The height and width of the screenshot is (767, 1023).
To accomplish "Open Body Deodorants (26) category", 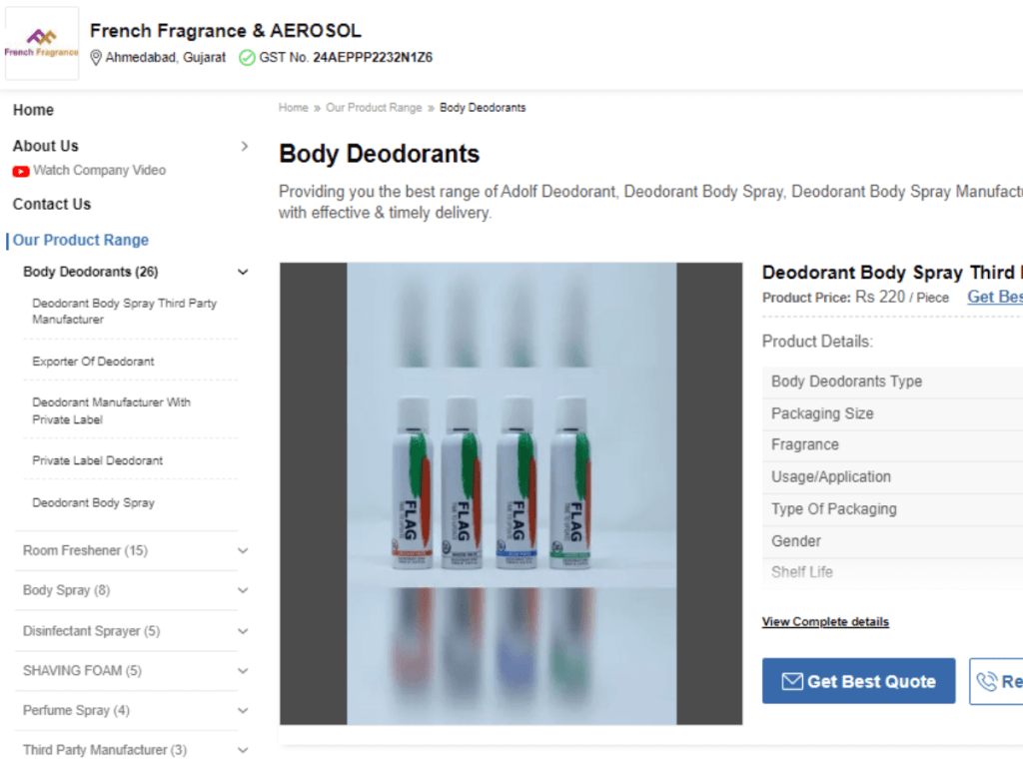I will tap(91, 272).
